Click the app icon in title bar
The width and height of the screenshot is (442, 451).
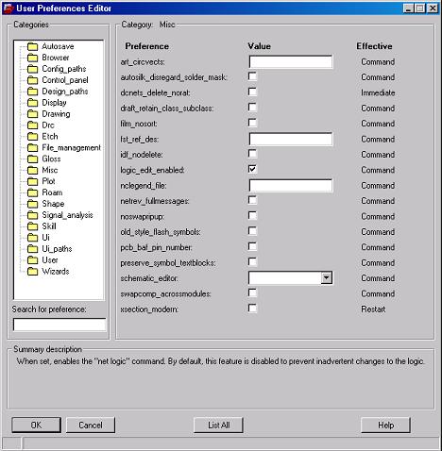(x=8, y=8)
